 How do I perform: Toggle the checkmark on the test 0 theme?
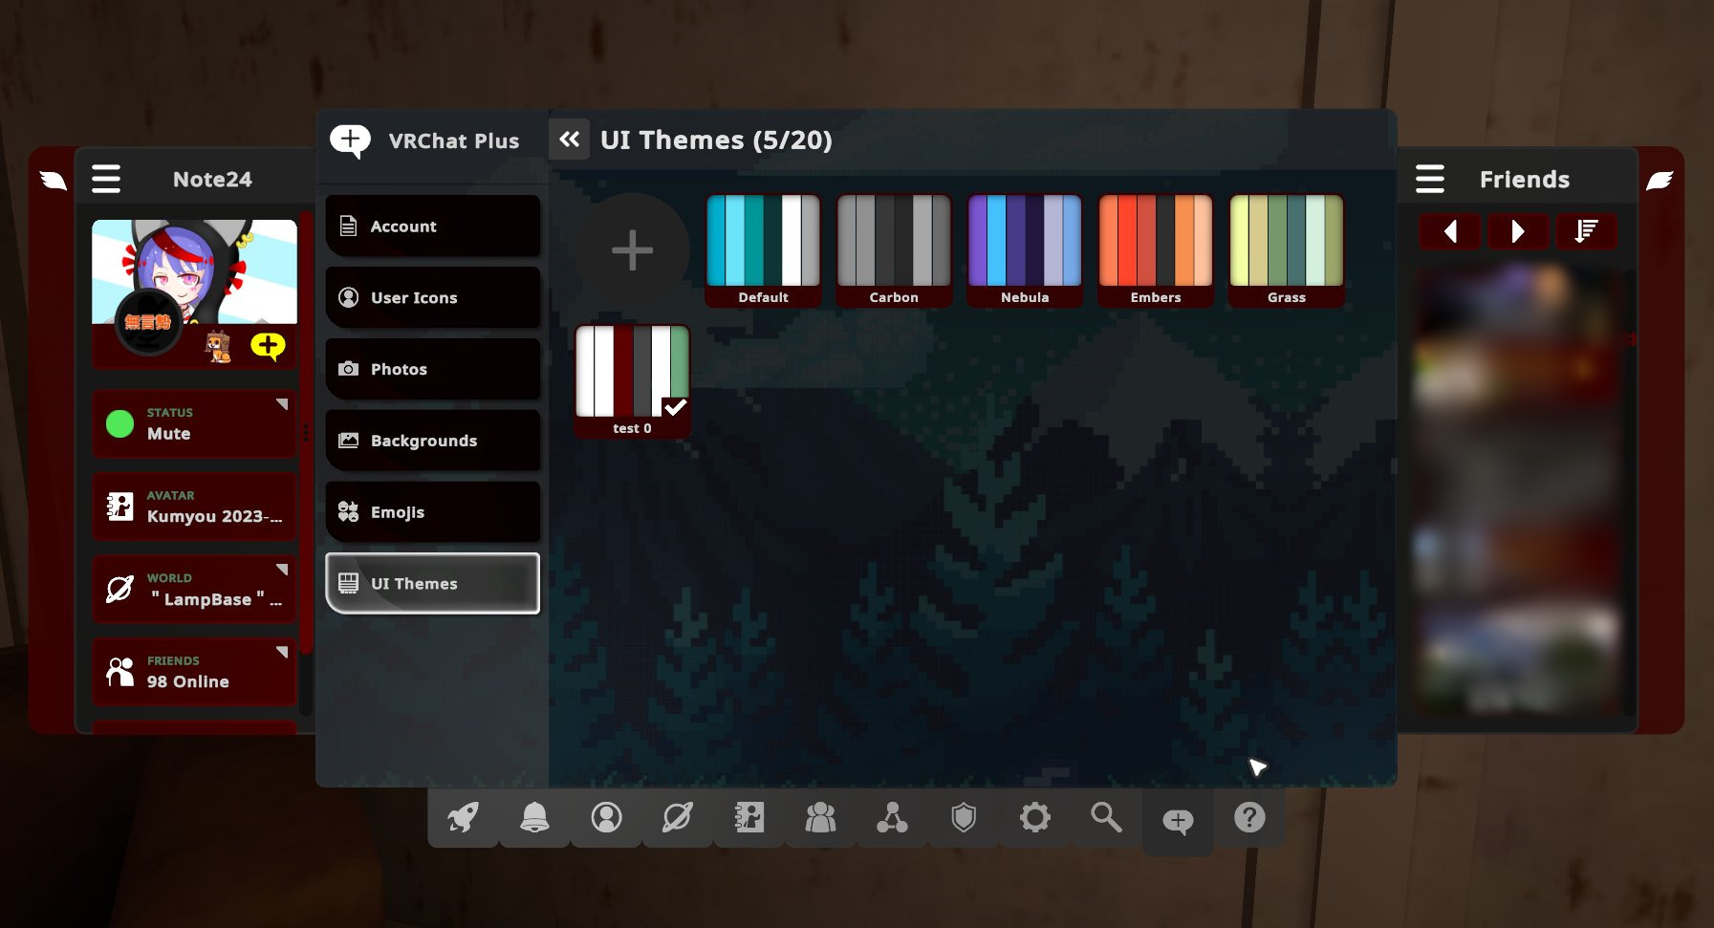pos(676,407)
